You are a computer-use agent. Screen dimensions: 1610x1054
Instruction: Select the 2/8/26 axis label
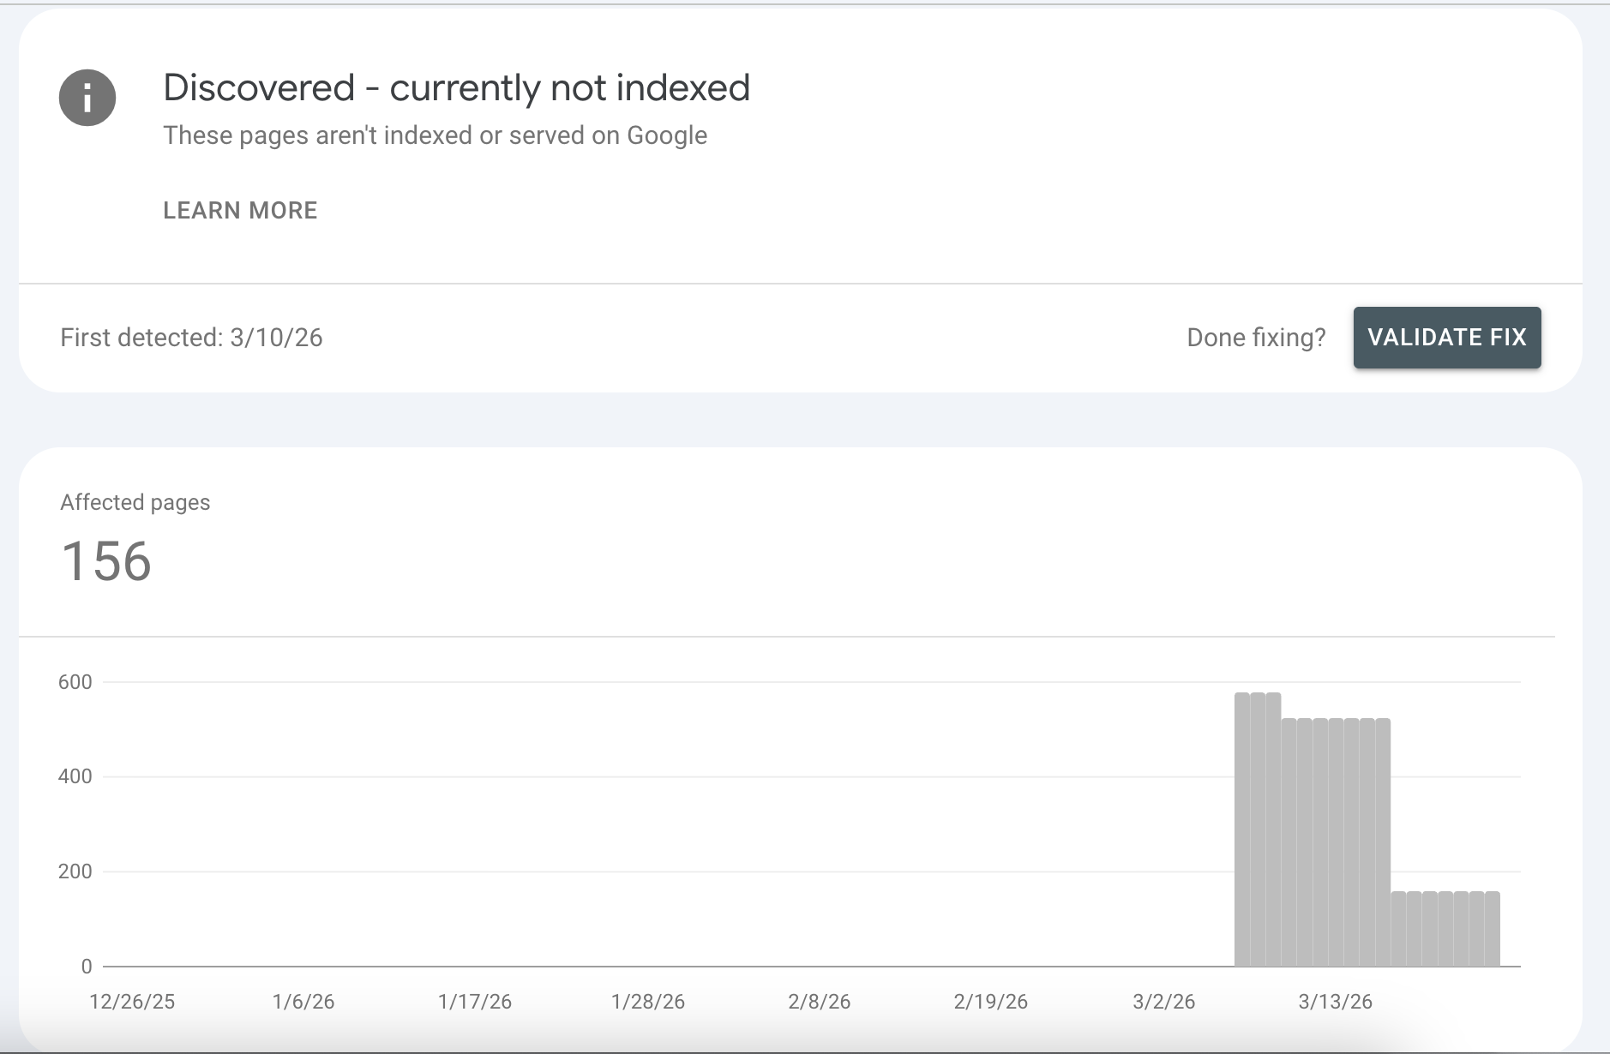[x=819, y=1001]
